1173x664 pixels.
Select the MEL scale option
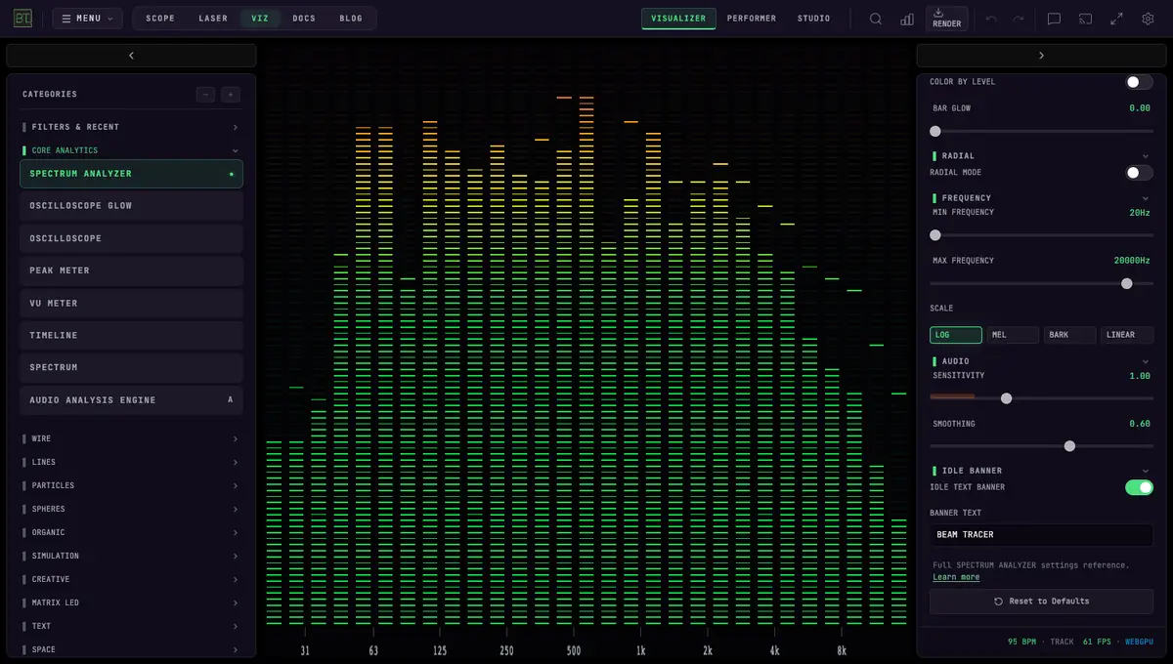(1013, 335)
